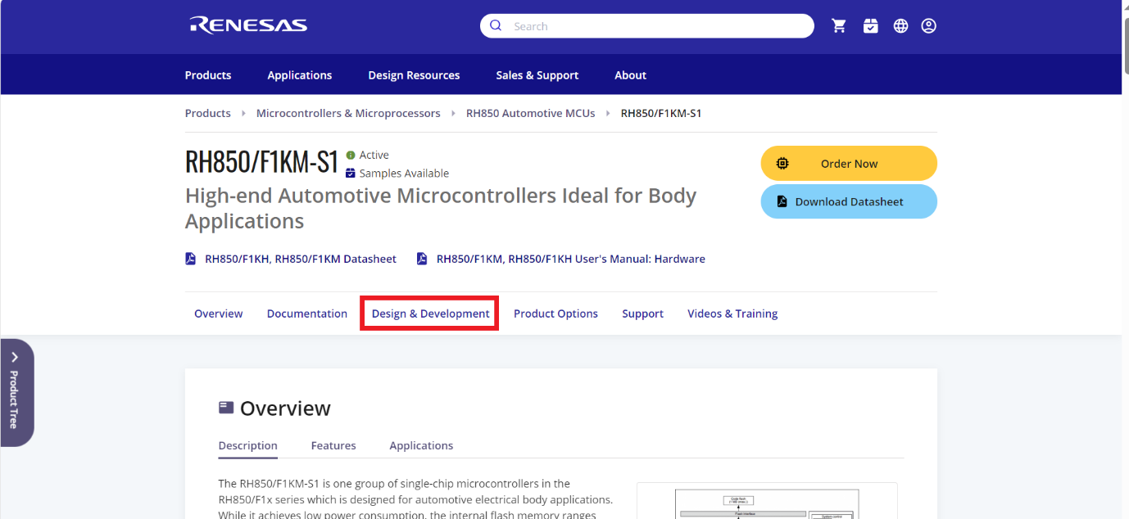Click the globe language selector icon
Viewport: 1129px width, 519px height.
[900, 25]
